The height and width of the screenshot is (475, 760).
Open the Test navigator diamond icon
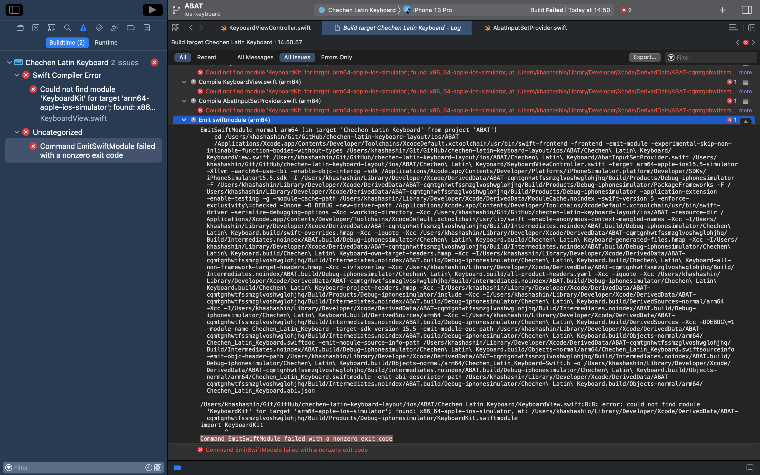[99, 28]
